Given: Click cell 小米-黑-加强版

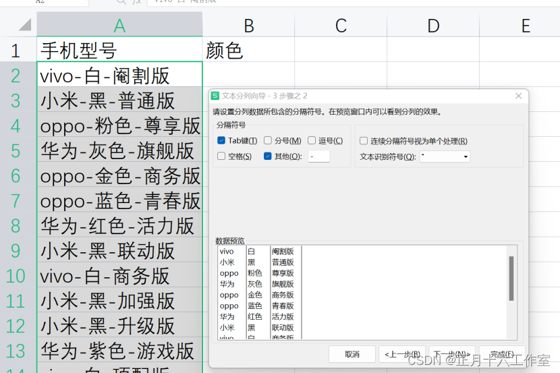Looking at the screenshot, I should [119, 299].
